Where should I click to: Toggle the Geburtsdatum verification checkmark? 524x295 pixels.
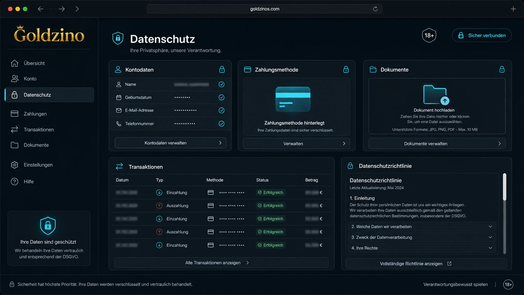[x=222, y=97]
